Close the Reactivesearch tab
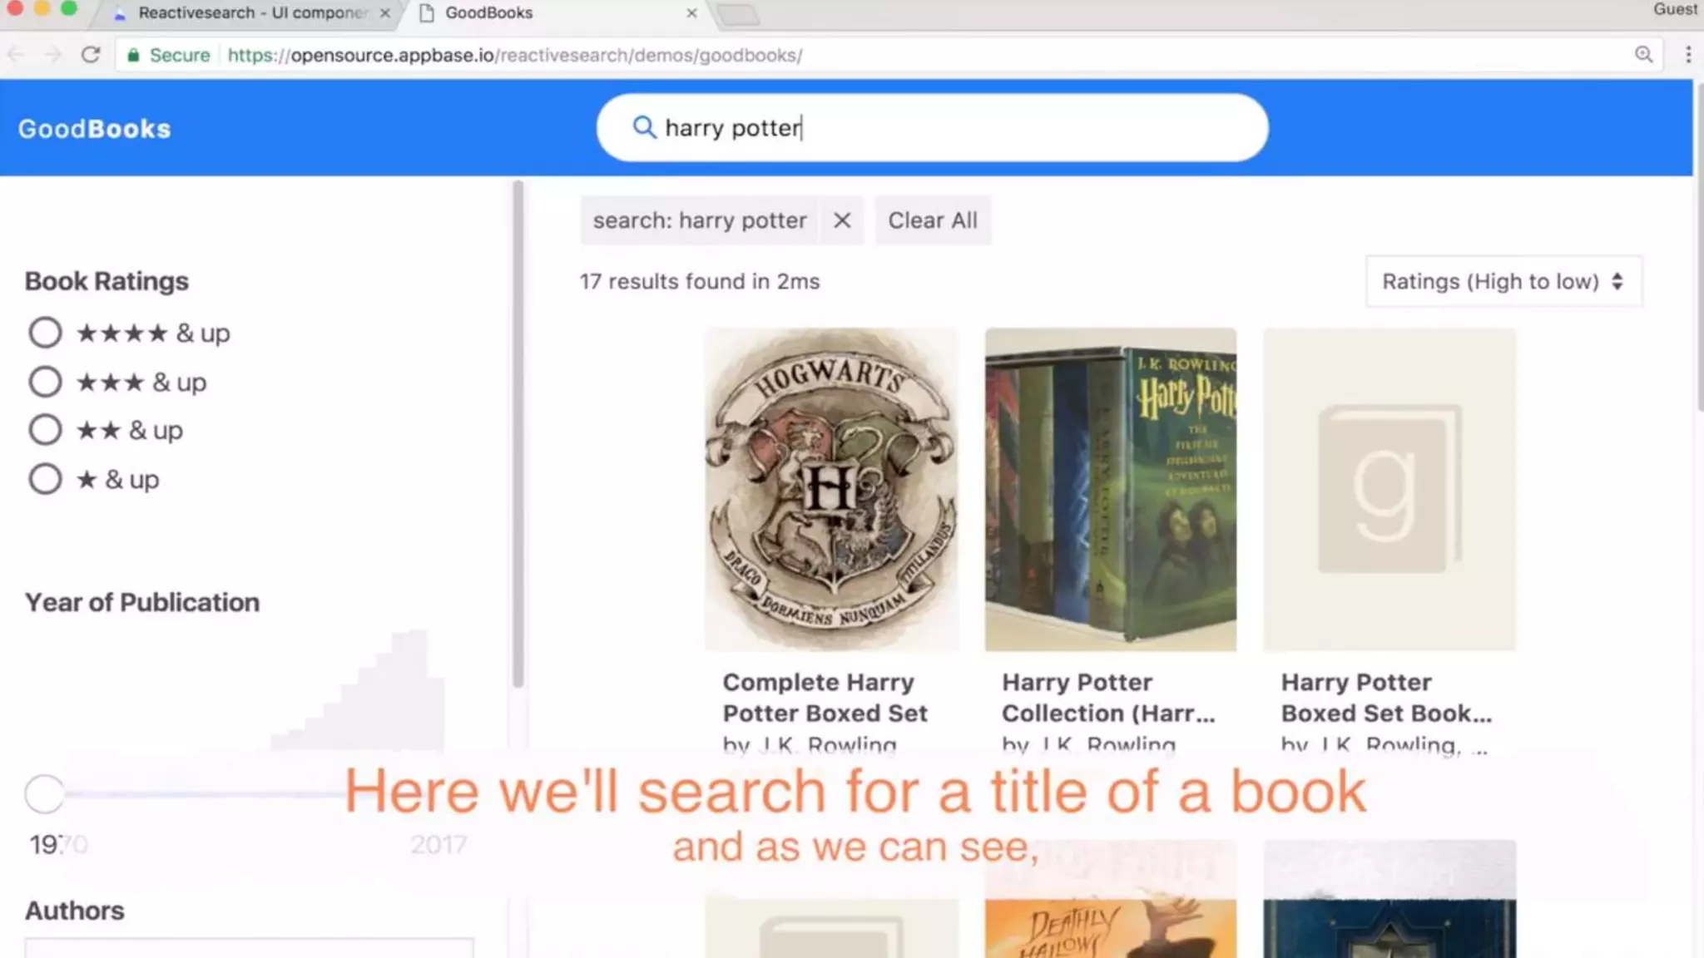 (385, 12)
